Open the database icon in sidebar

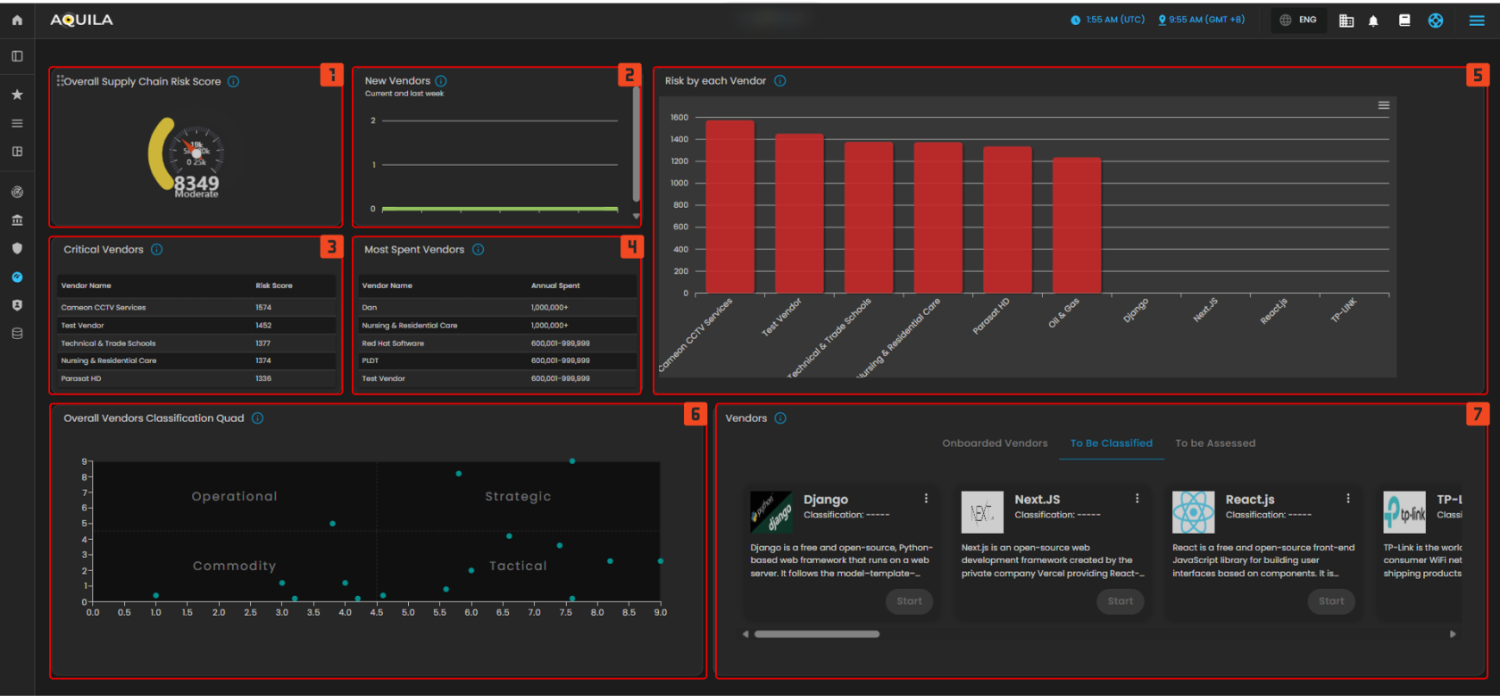17,334
